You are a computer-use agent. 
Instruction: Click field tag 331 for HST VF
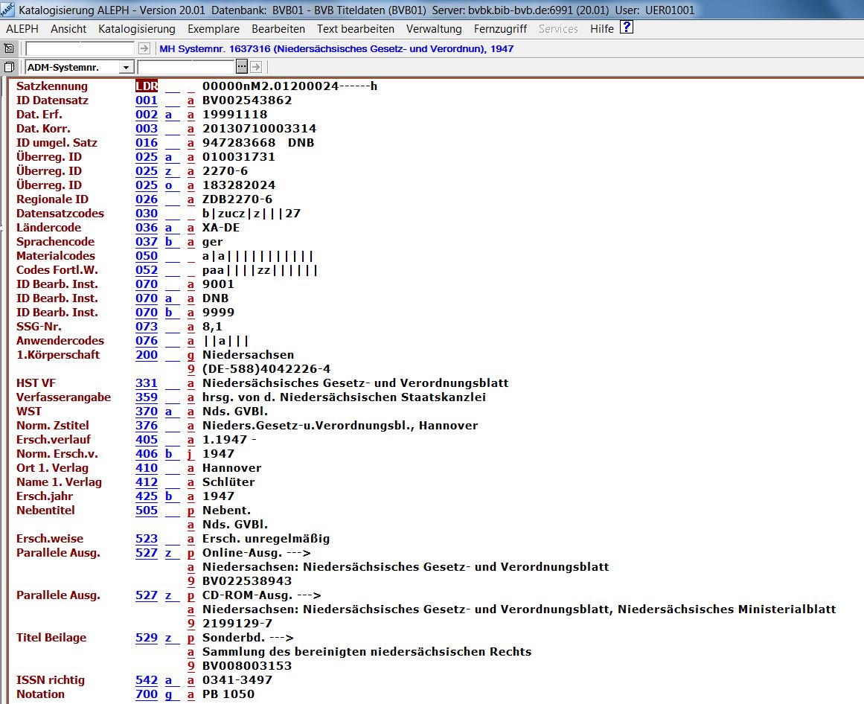[147, 383]
